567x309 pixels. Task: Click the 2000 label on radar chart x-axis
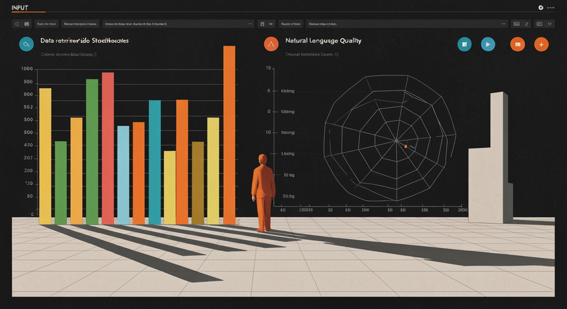click(x=463, y=210)
